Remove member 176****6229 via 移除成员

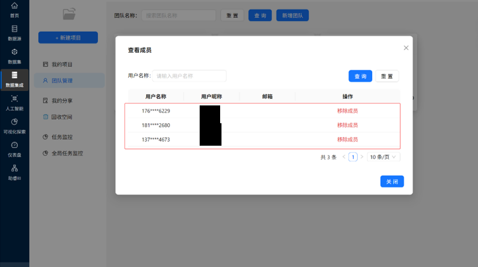[x=347, y=111]
